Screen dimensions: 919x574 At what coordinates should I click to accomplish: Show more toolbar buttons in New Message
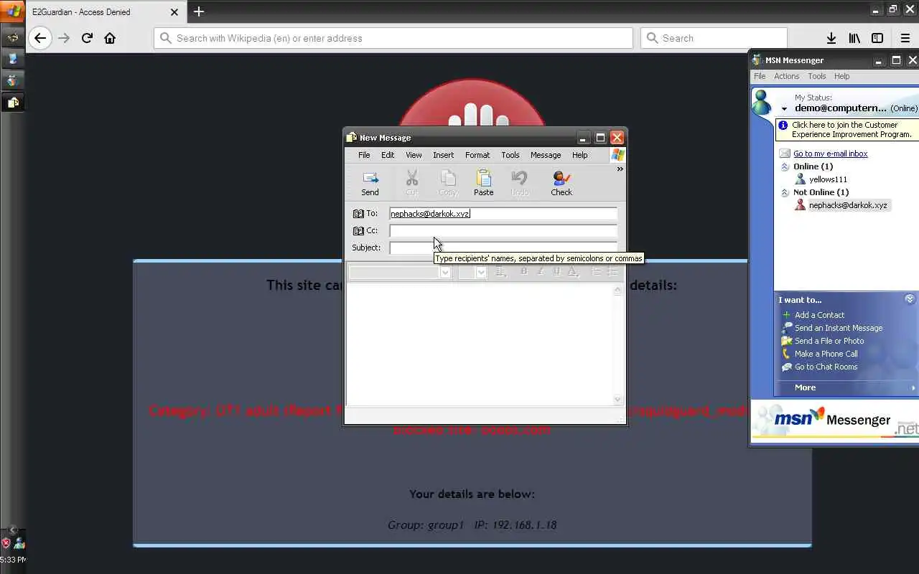click(620, 169)
